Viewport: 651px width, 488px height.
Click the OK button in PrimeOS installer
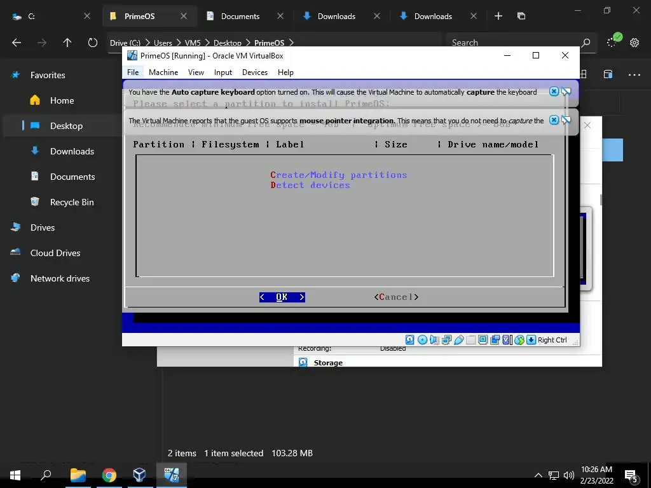point(282,297)
